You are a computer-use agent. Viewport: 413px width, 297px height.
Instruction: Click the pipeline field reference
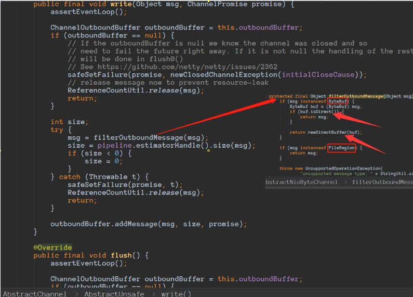pyautogui.click(x=115, y=145)
